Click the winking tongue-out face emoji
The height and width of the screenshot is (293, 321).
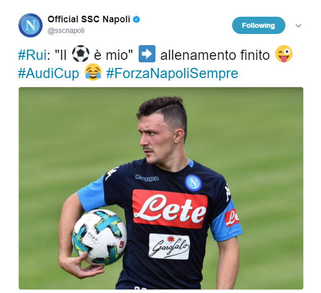pyautogui.click(x=284, y=54)
